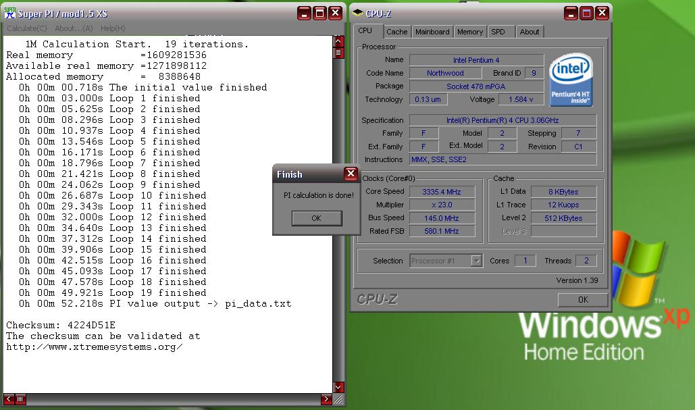Switch to the Cache tab
The image size is (695, 410).
(x=396, y=32)
